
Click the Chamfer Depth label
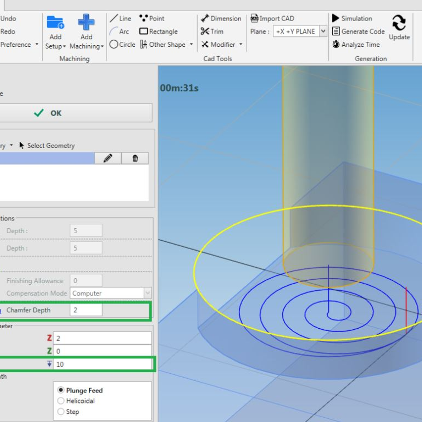pos(28,310)
